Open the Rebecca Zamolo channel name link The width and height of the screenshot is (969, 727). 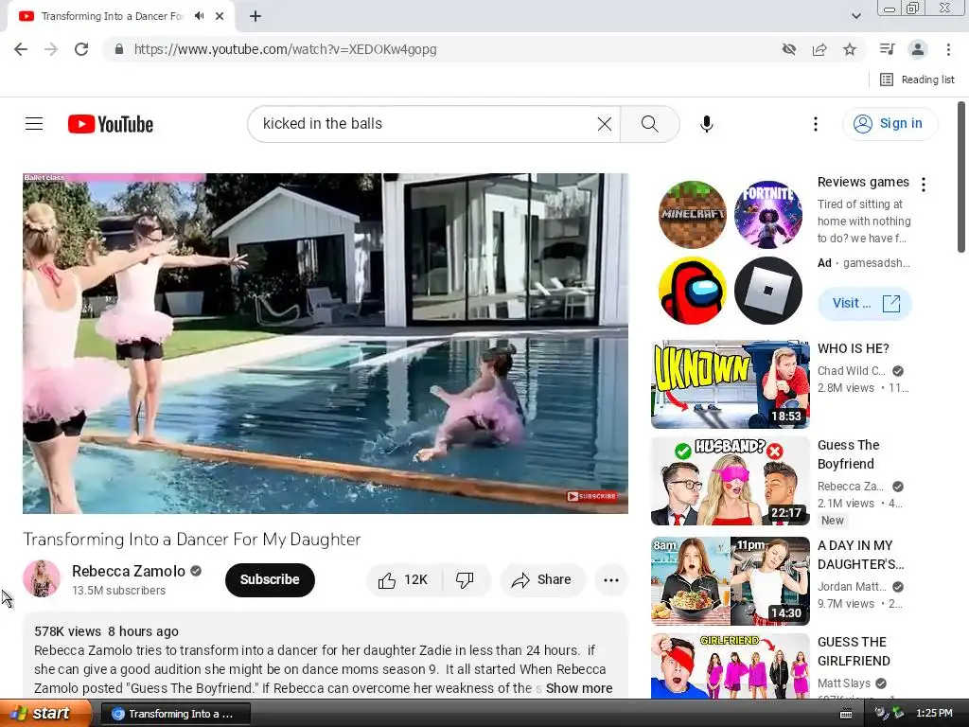[x=129, y=571]
